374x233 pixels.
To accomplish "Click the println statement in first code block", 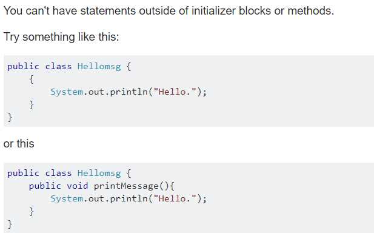I will click(129, 92).
